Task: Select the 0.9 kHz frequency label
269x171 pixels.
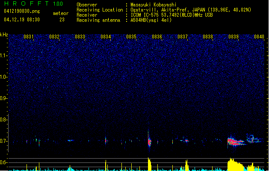Action: point(3,98)
